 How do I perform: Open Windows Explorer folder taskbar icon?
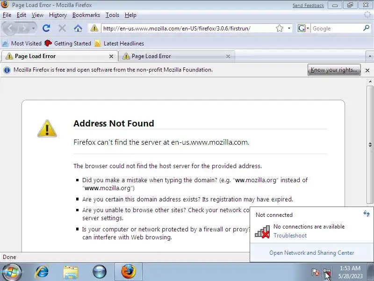pyautogui.click(x=71, y=272)
